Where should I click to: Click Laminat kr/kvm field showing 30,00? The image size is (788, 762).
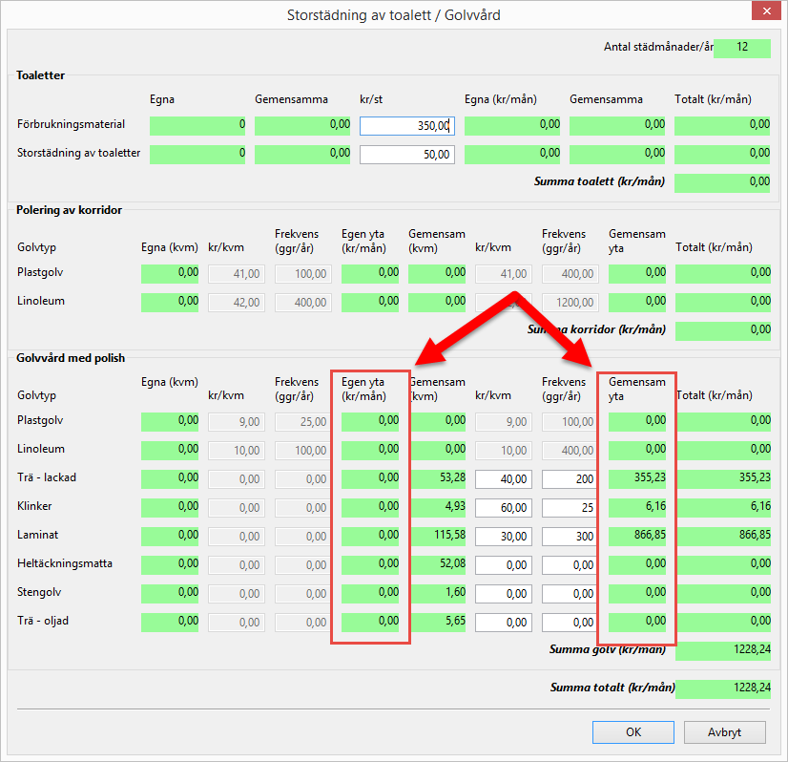click(x=504, y=537)
